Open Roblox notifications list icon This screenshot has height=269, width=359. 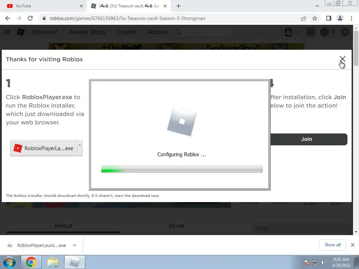point(311,32)
